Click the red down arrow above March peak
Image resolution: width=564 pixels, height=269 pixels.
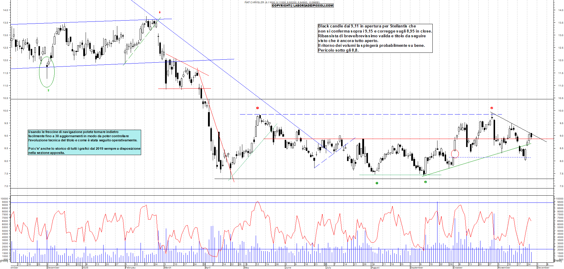160,13
